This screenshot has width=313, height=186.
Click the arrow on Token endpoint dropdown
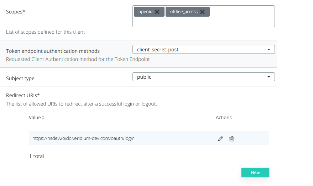(x=269, y=50)
